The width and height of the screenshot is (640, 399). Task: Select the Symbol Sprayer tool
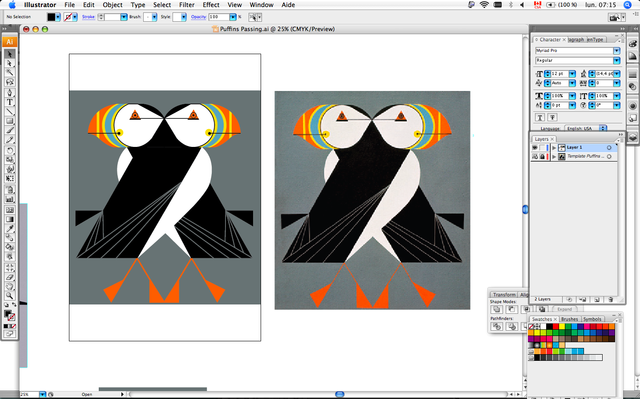[x=10, y=190]
